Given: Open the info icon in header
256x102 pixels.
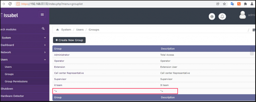Looking at the screenshot, I should 212,17.
